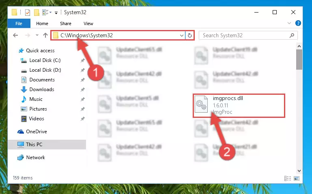Click the 159 items status text
This screenshot has height=194, width=312.
point(23,178)
